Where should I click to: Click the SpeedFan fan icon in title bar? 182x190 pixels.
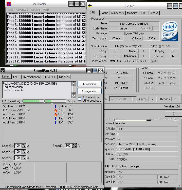click(3, 70)
